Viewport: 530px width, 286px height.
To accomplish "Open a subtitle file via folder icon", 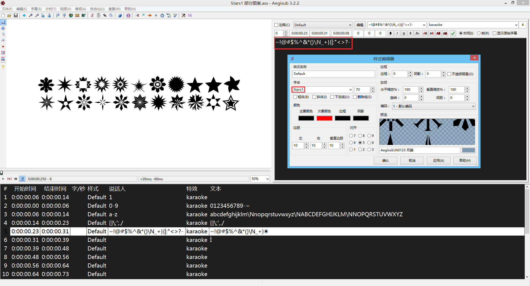I will coord(9,15).
